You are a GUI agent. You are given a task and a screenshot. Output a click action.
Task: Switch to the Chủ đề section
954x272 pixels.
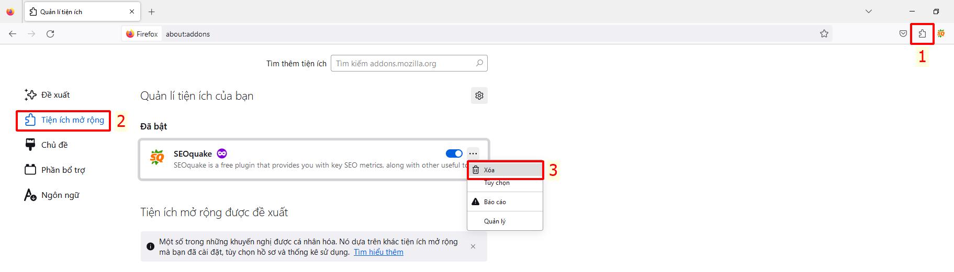click(x=54, y=145)
